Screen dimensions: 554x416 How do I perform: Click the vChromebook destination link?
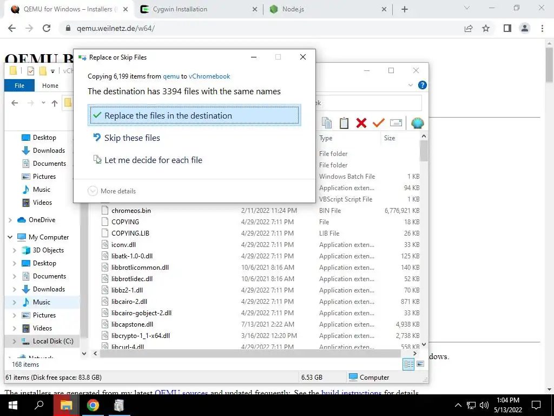209,76
